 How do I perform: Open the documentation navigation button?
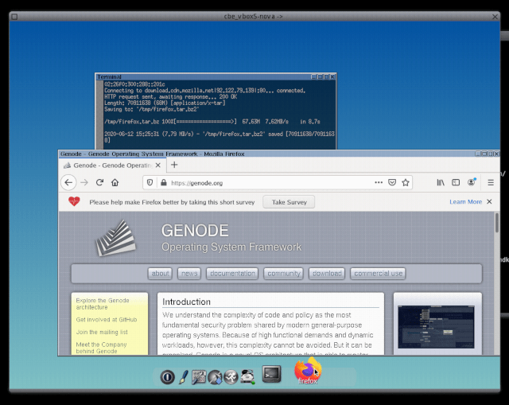(232, 274)
